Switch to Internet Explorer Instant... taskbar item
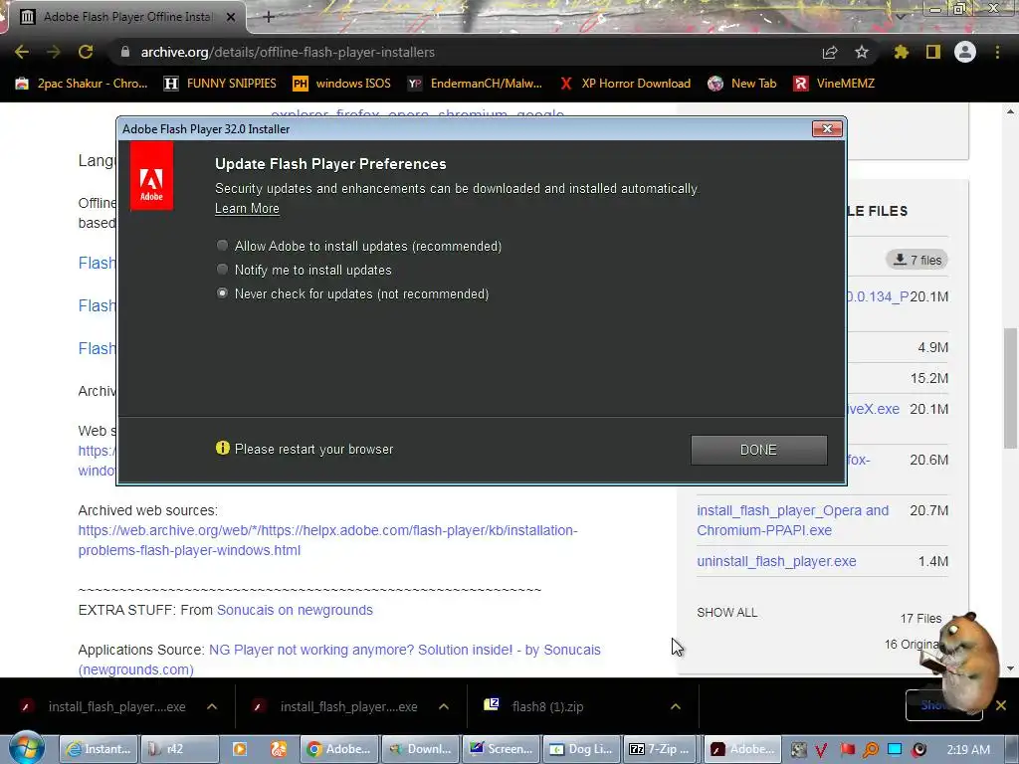Screen dimensions: 1019x764 [x=99, y=749]
